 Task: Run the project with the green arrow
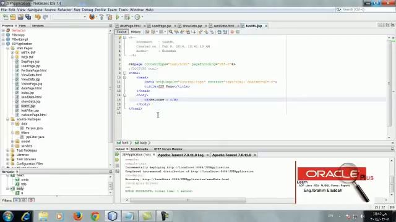(x=118, y=17)
